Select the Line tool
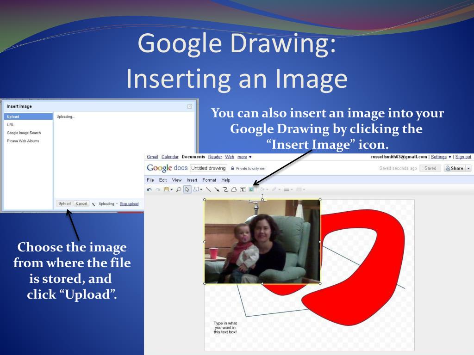This screenshot has width=474, height=355. coord(208,190)
